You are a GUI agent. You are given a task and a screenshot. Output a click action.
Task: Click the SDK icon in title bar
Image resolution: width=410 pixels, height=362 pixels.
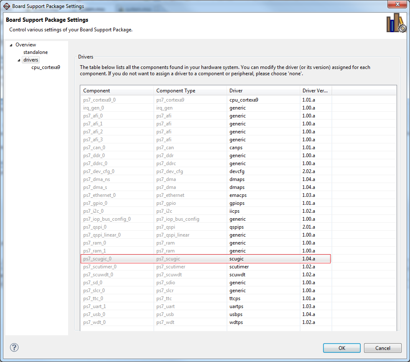click(x=6, y=6)
